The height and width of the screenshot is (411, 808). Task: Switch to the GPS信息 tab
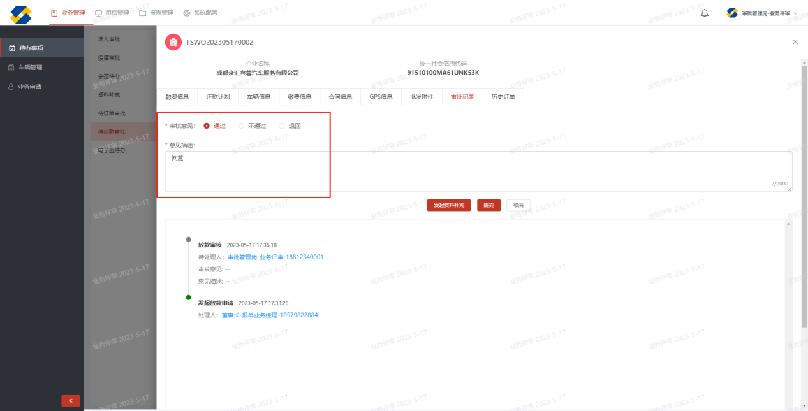click(x=381, y=97)
